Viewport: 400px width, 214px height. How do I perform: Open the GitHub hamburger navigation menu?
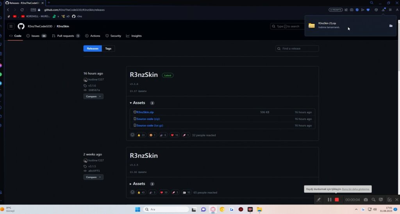coord(11,26)
